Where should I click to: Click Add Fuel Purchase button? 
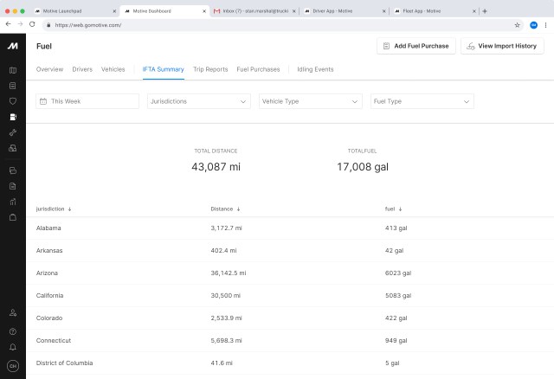[415, 46]
